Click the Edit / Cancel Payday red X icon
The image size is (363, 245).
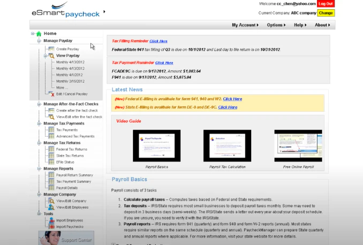[51, 94]
